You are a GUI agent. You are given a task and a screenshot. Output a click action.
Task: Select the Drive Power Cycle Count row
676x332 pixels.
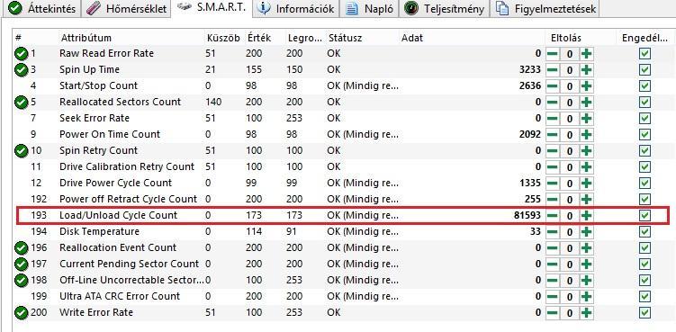pos(343,184)
